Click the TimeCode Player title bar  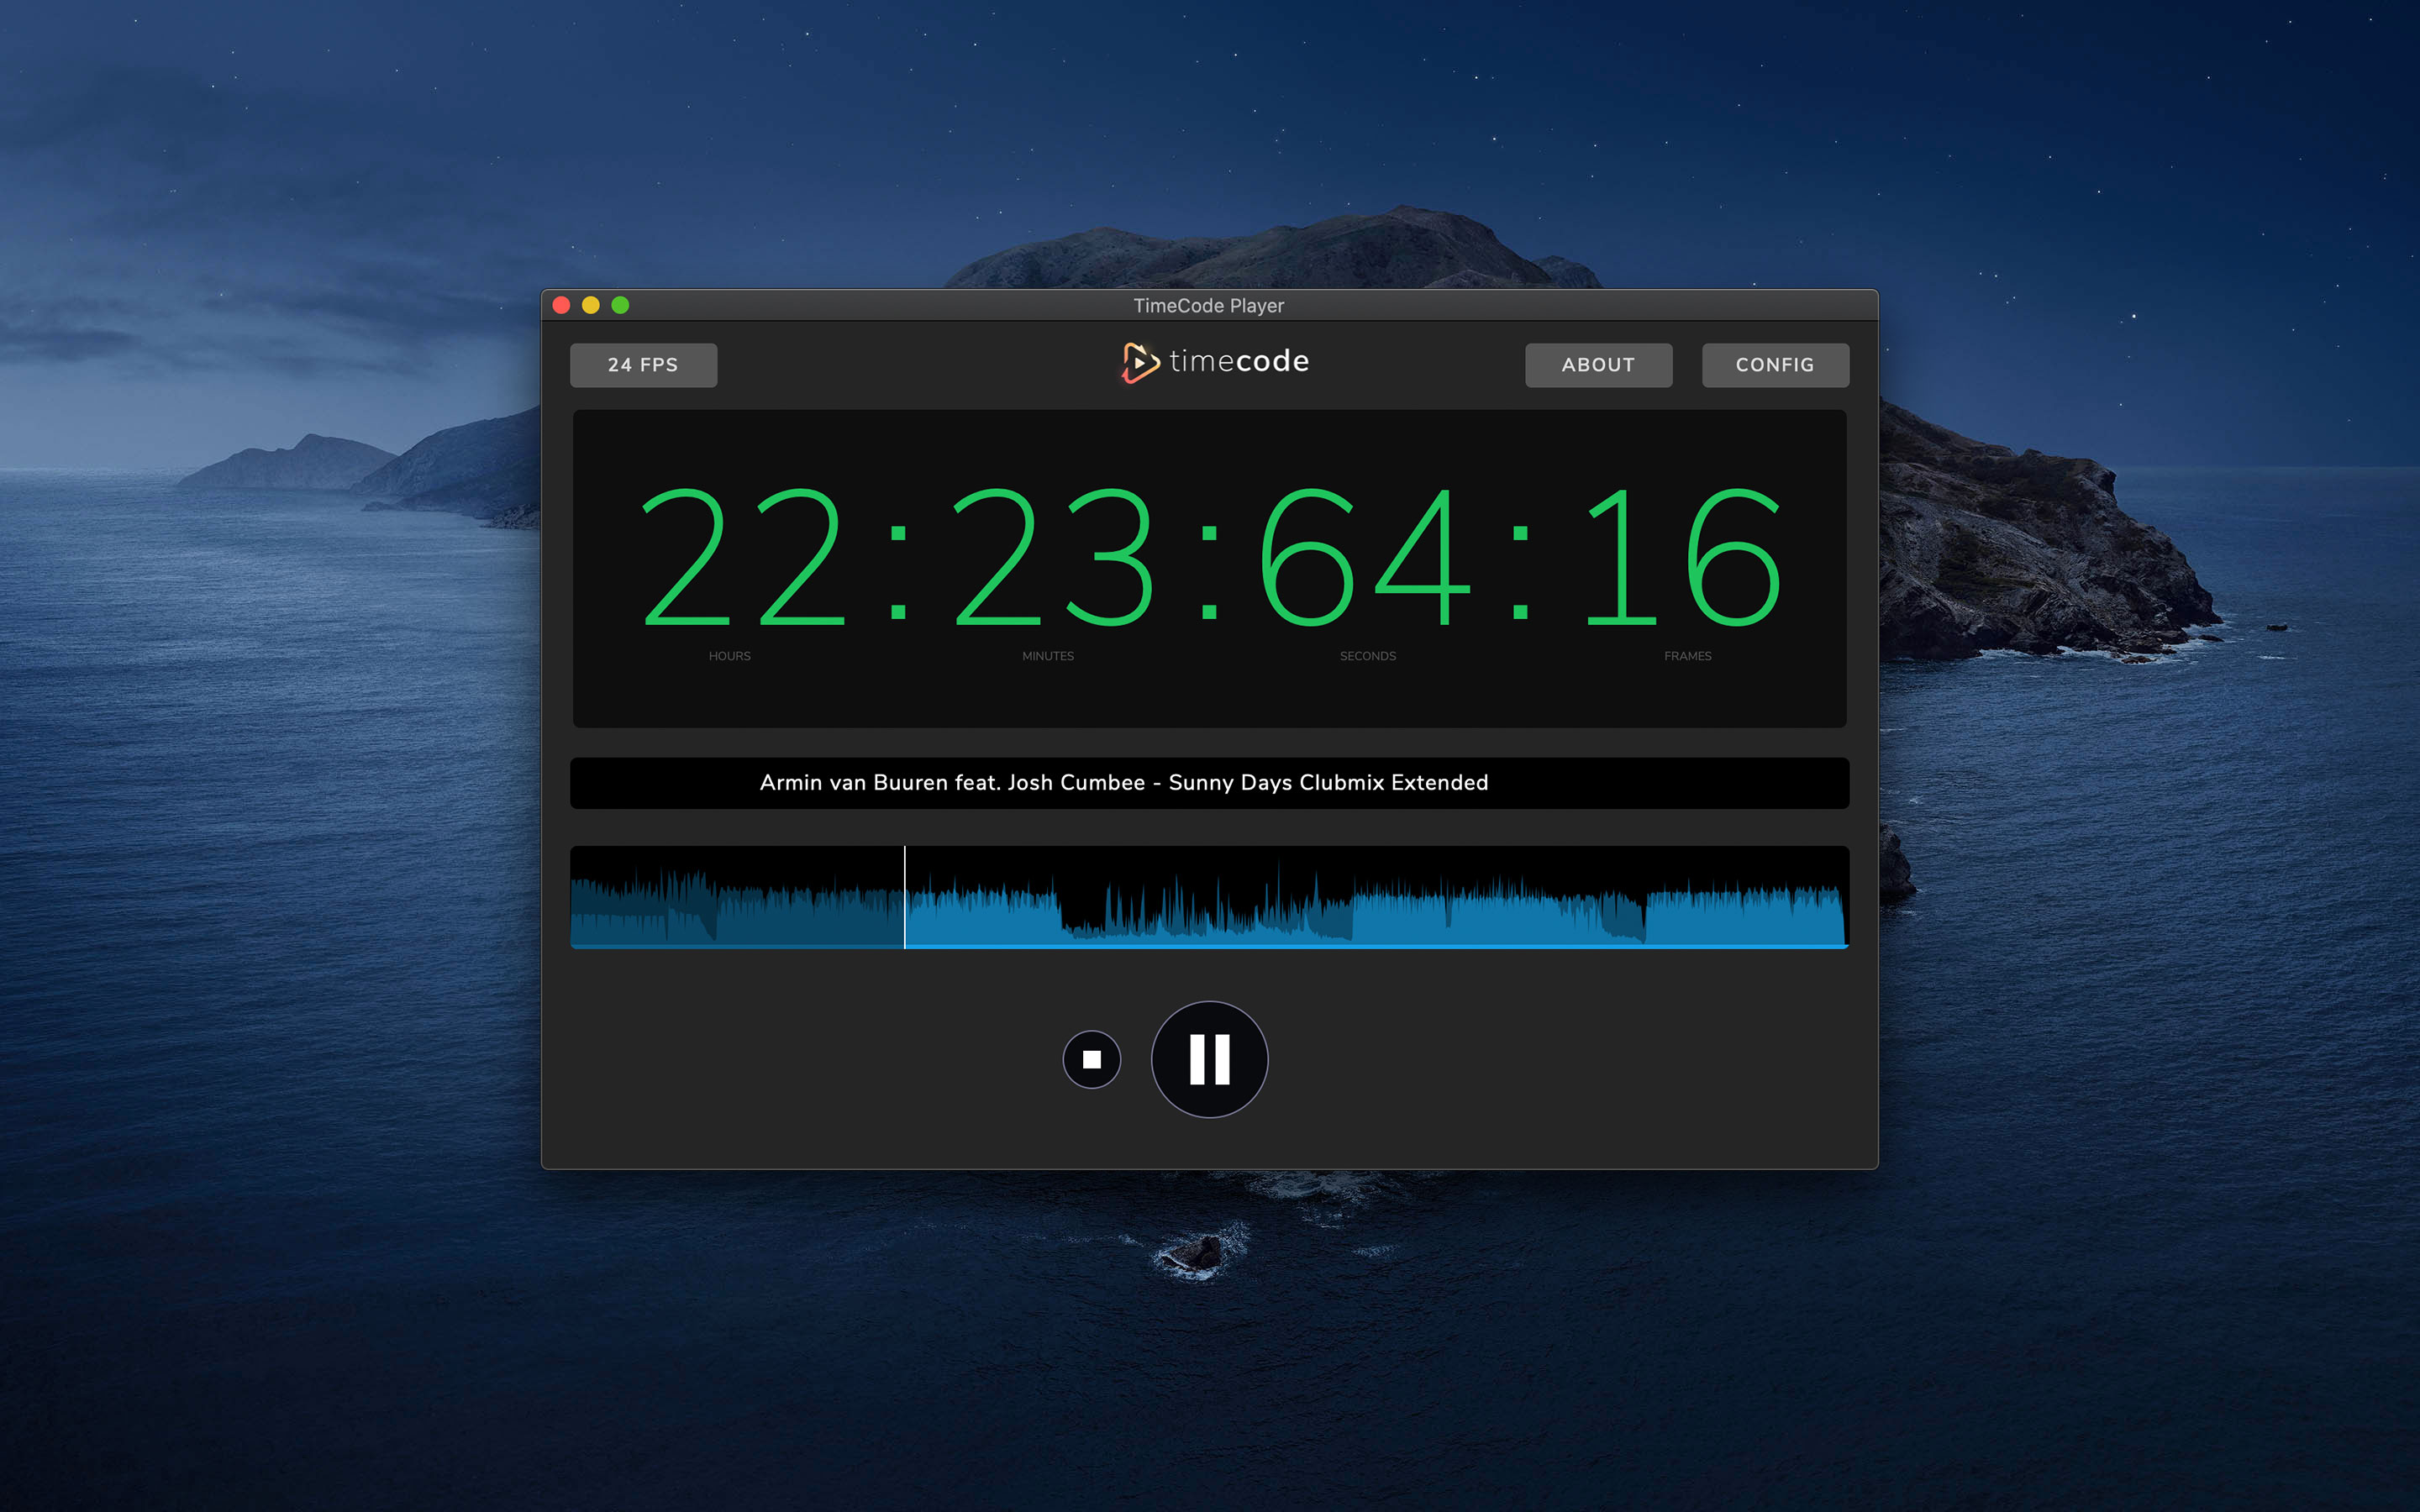click(1208, 305)
